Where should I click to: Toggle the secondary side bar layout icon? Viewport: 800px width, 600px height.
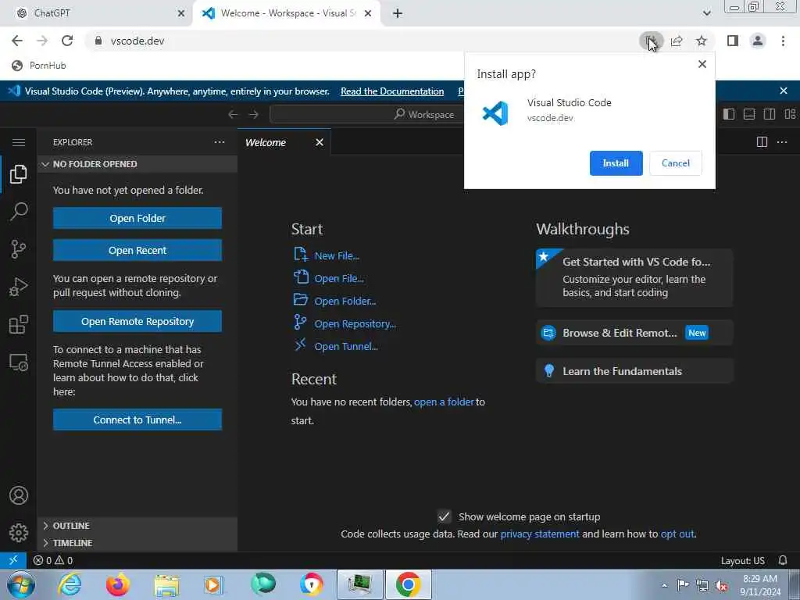tap(770, 114)
